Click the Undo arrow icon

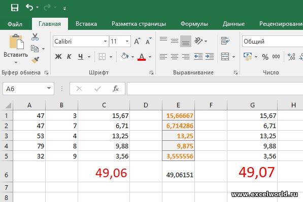pyautogui.click(x=29, y=8)
